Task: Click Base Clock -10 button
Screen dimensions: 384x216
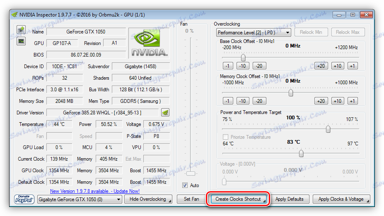Action: [243, 66]
